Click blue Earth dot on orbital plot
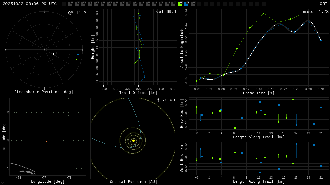 click(141, 137)
